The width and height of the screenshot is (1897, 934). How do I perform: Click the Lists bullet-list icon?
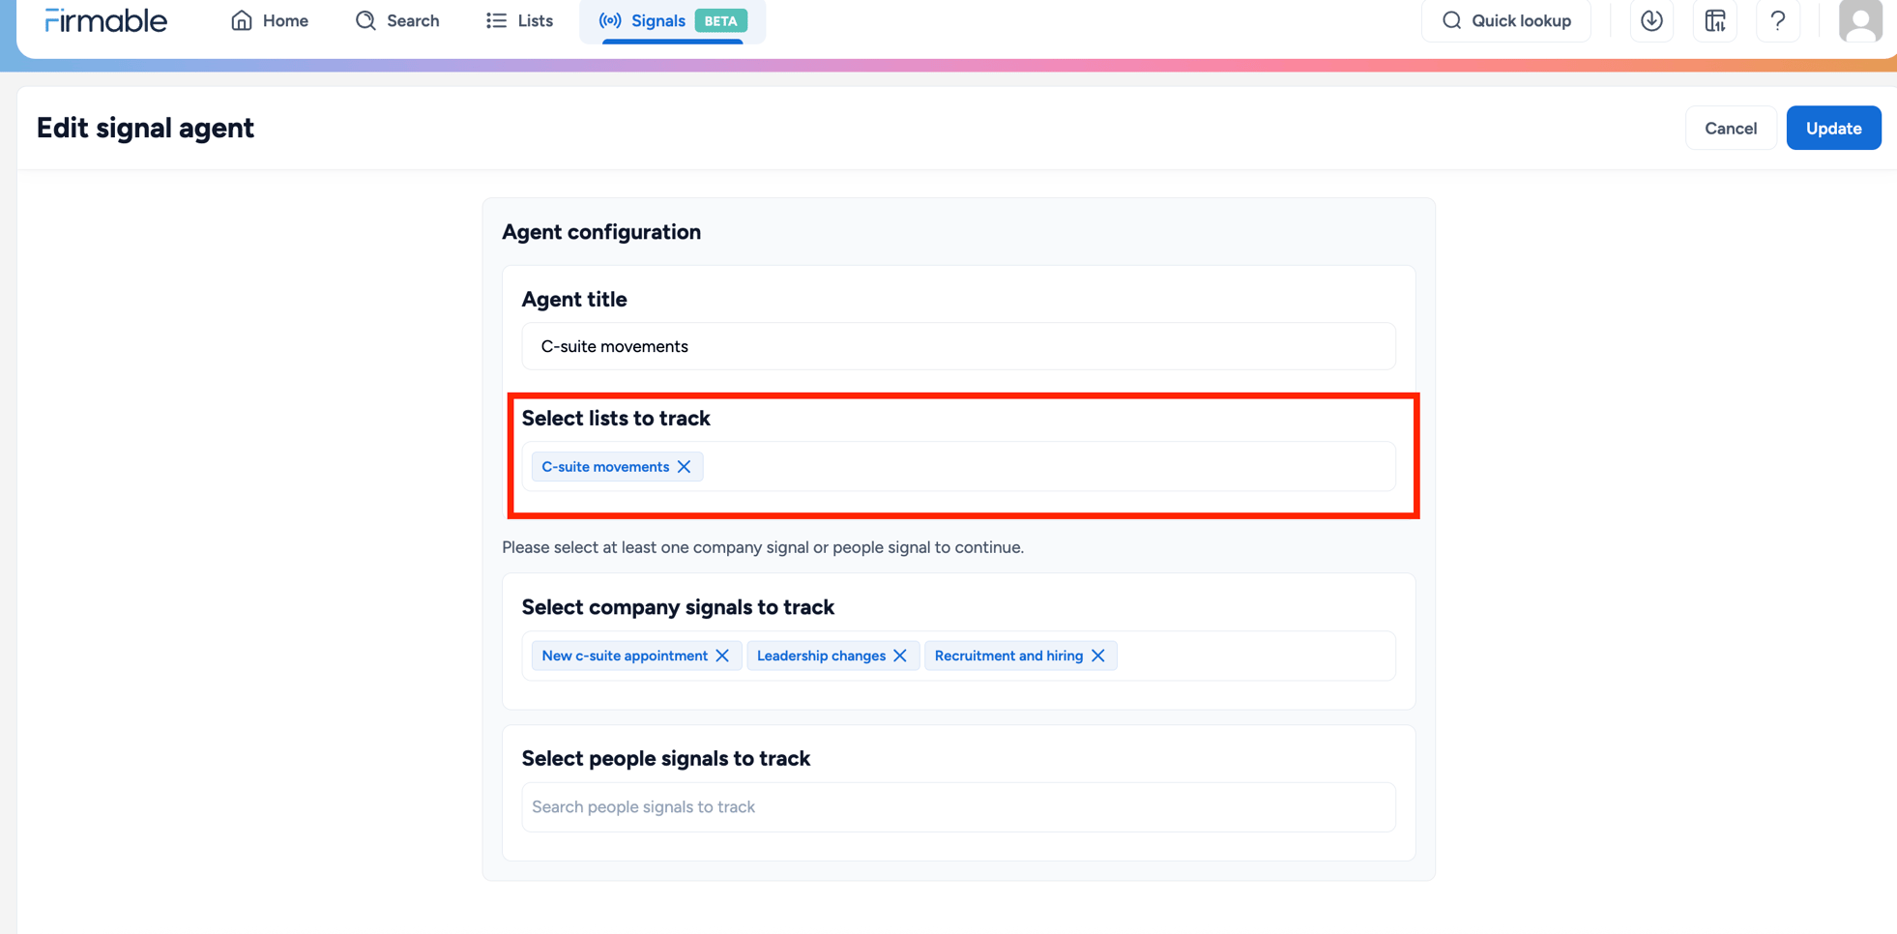[496, 20]
